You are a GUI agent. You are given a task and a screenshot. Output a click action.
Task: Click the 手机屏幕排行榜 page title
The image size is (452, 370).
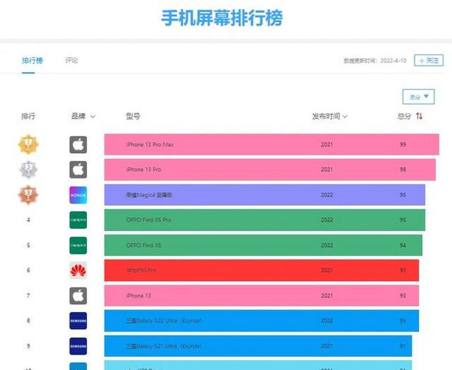point(222,18)
